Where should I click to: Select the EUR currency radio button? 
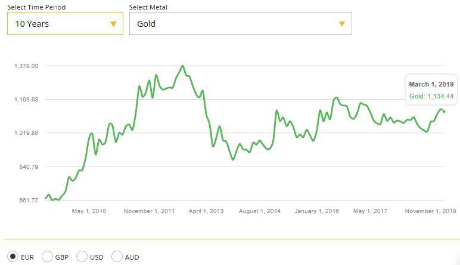click(x=12, y=257)
